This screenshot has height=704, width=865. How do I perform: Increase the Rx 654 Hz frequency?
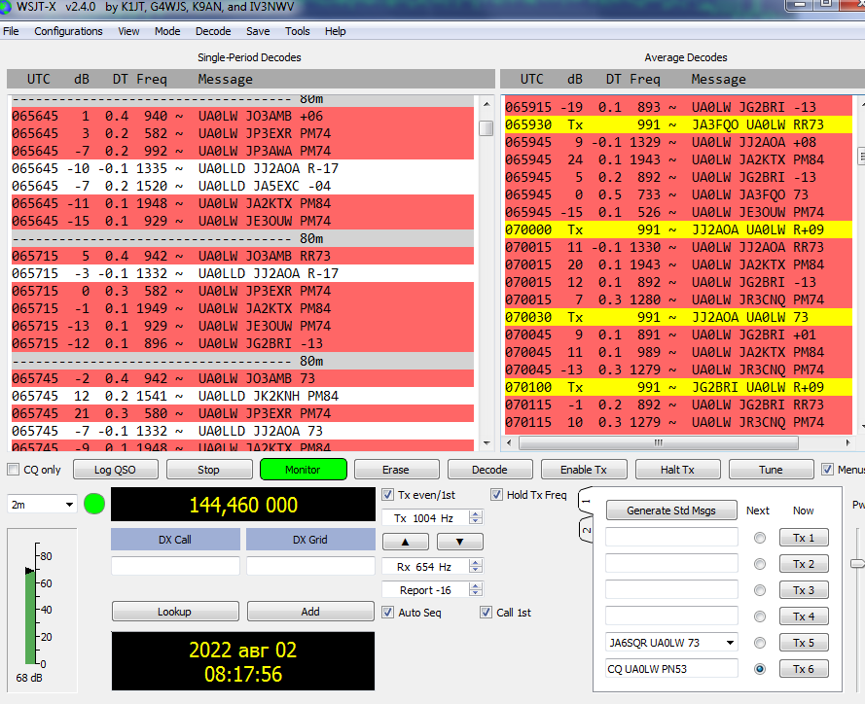pos(476,563)
